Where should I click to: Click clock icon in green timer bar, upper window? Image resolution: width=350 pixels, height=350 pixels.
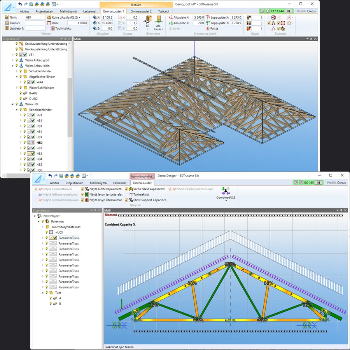click(262, 11)
